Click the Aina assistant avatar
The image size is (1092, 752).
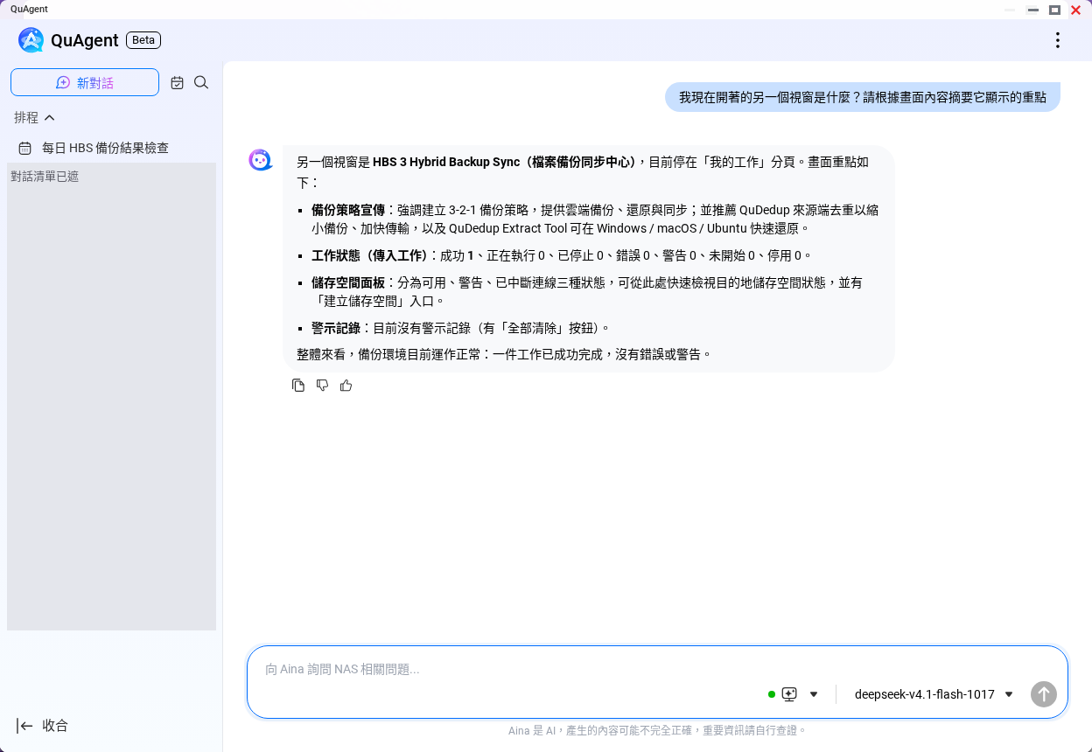point(261,159)
